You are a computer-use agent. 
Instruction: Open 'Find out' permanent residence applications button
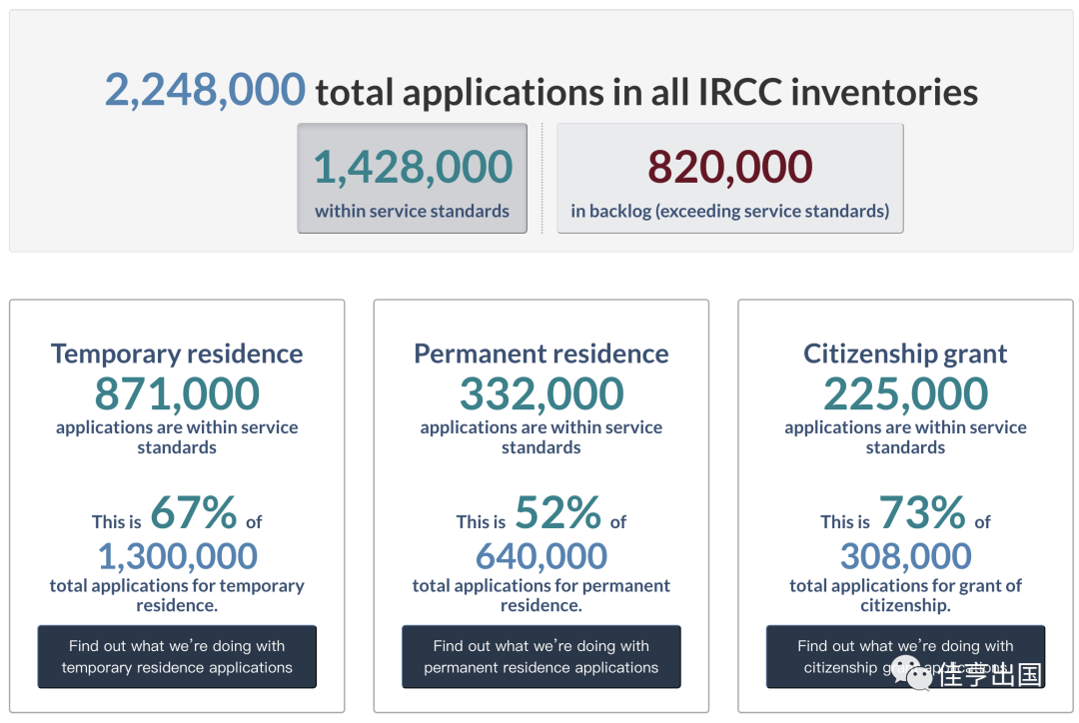(540, 656)
